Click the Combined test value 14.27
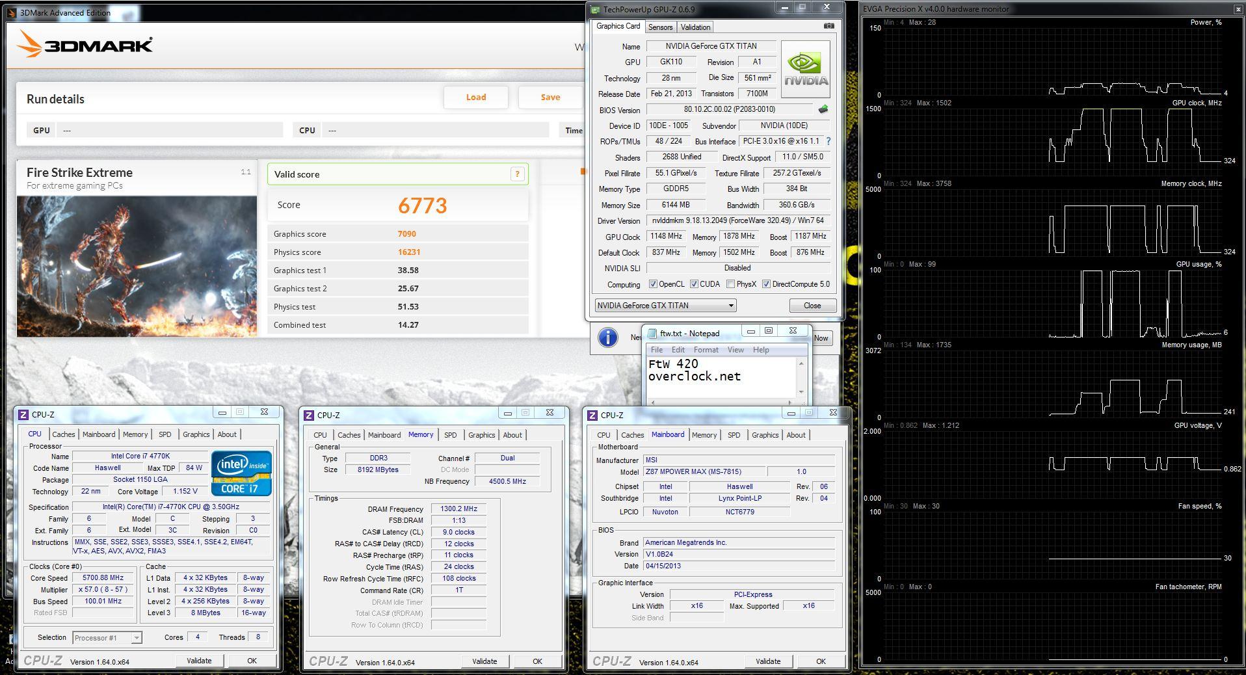 point(408,324)
